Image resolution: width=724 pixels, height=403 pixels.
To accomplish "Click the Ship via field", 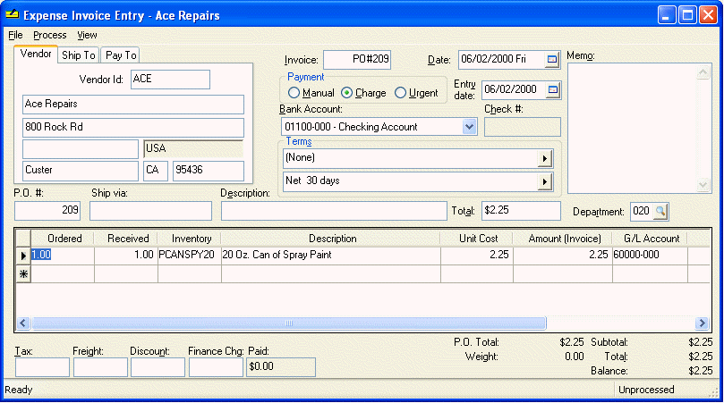I will click(151, 211).
